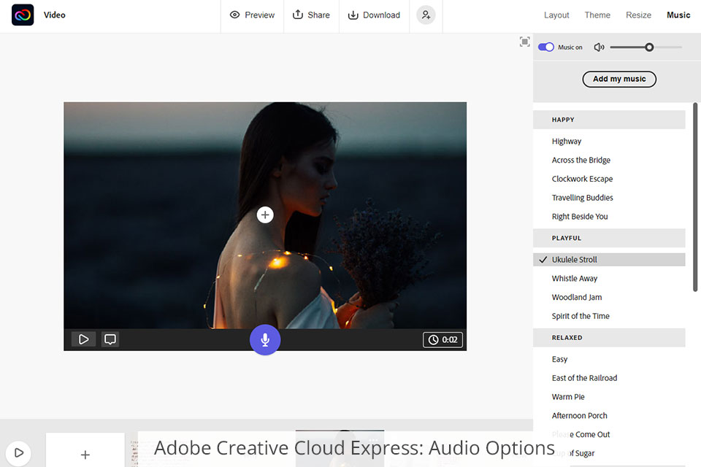701x467 pixels.
Task: Switch to the Music tab
Action: [x=678, y=15]
